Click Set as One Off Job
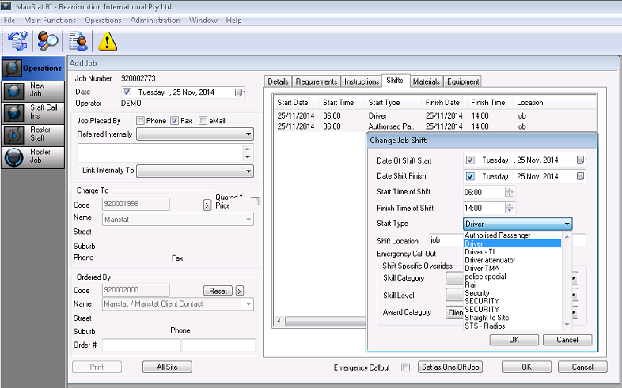Screen dimensions: 622x388 pos(450,367)
